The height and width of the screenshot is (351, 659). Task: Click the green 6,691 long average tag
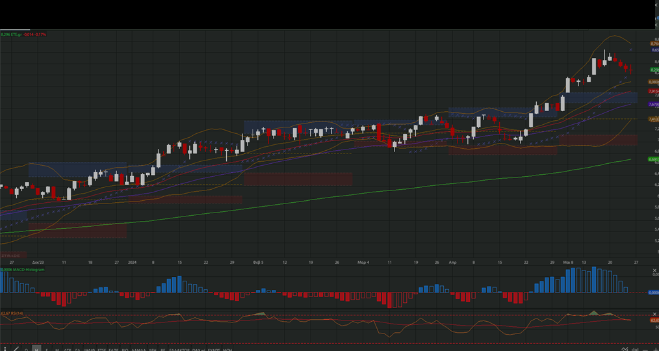click(x=654, y=159)
